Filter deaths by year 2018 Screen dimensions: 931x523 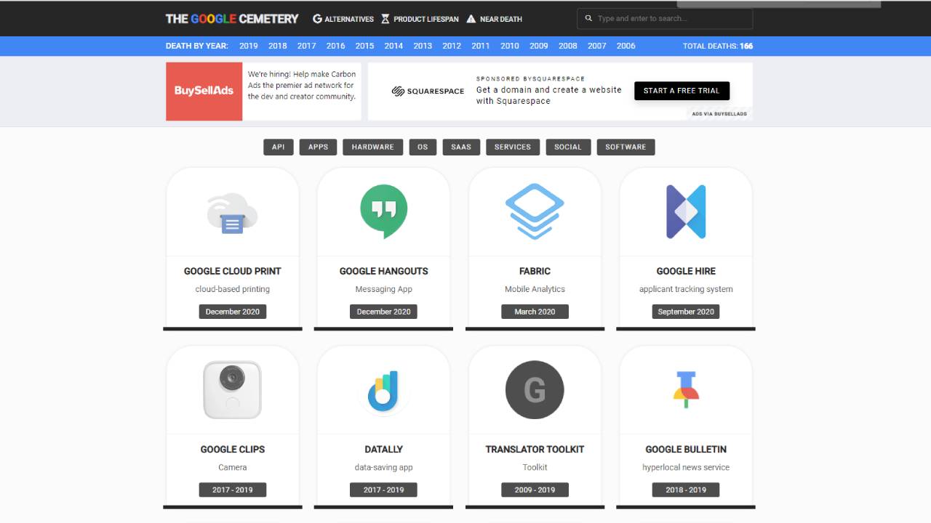click(x=278, y=46)
